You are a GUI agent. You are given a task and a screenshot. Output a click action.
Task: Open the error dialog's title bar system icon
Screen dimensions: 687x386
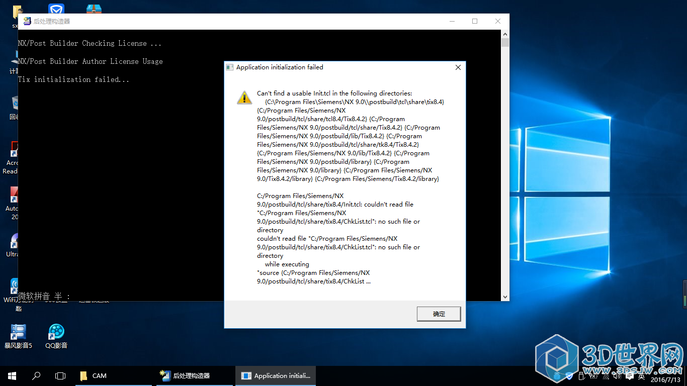click(x=229, y=67)
